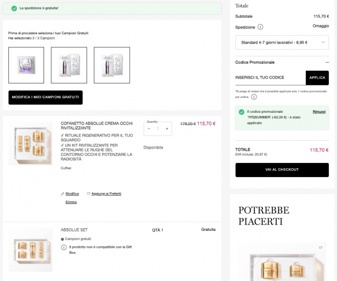Click the Gratuita price label
Image resolution: width=337 pixels, height=281 pixels.
[x=208, y=230]
